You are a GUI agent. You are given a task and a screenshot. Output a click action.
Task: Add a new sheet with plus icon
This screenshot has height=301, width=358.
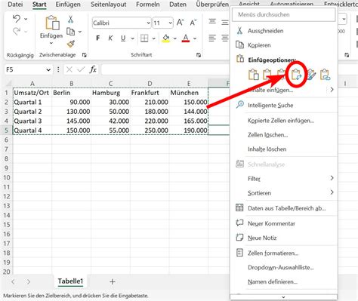click(113, 281)
